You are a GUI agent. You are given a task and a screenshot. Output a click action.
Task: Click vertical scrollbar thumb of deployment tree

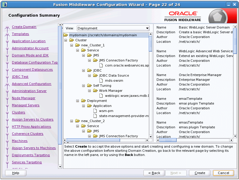(151, 44)
